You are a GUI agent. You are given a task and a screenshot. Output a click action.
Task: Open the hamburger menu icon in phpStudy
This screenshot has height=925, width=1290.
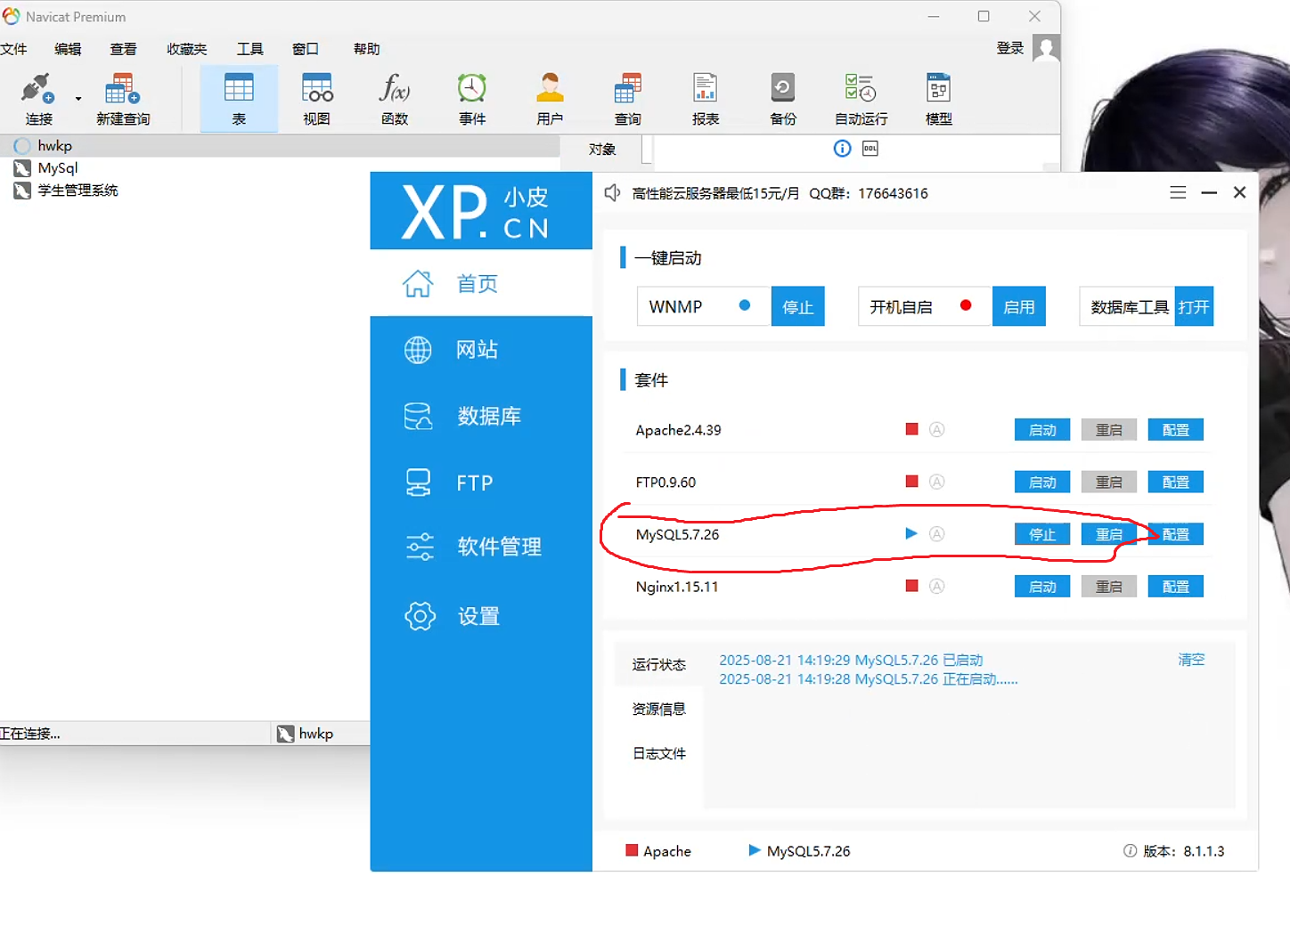tap(1178, 192)
